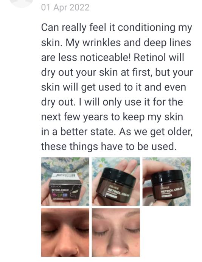Click the review date 01 Apr 2022
Image resolution: width=202 pixels, height=262 pixels.
65,8
